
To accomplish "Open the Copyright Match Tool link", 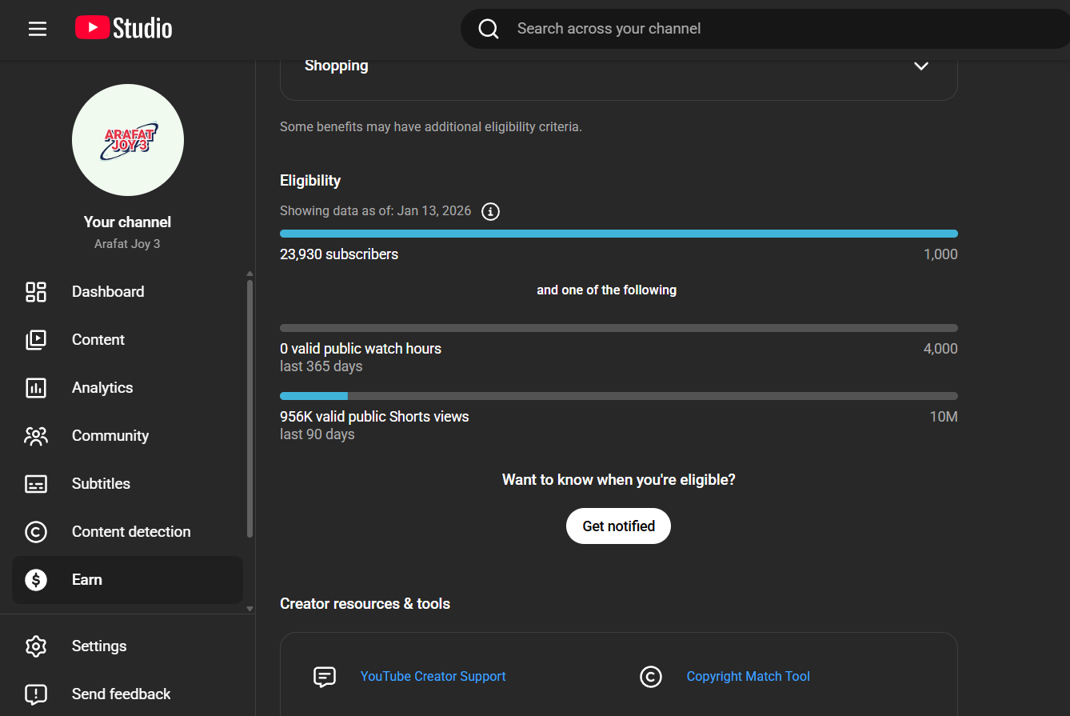I will pos(748,677).
